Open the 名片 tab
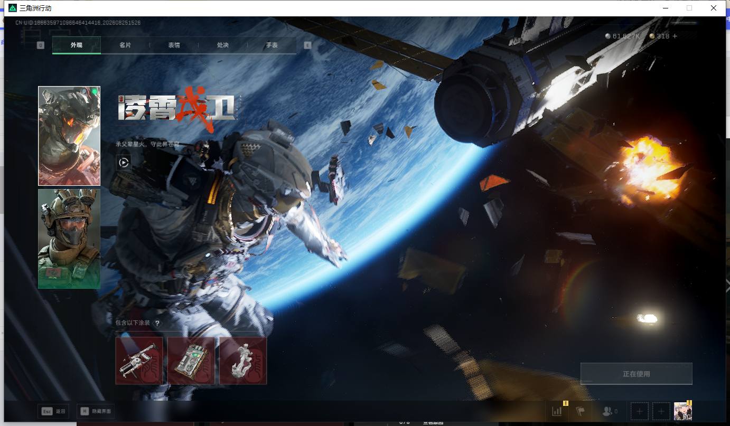The image size is (730, 426). [x=125, y=45]
